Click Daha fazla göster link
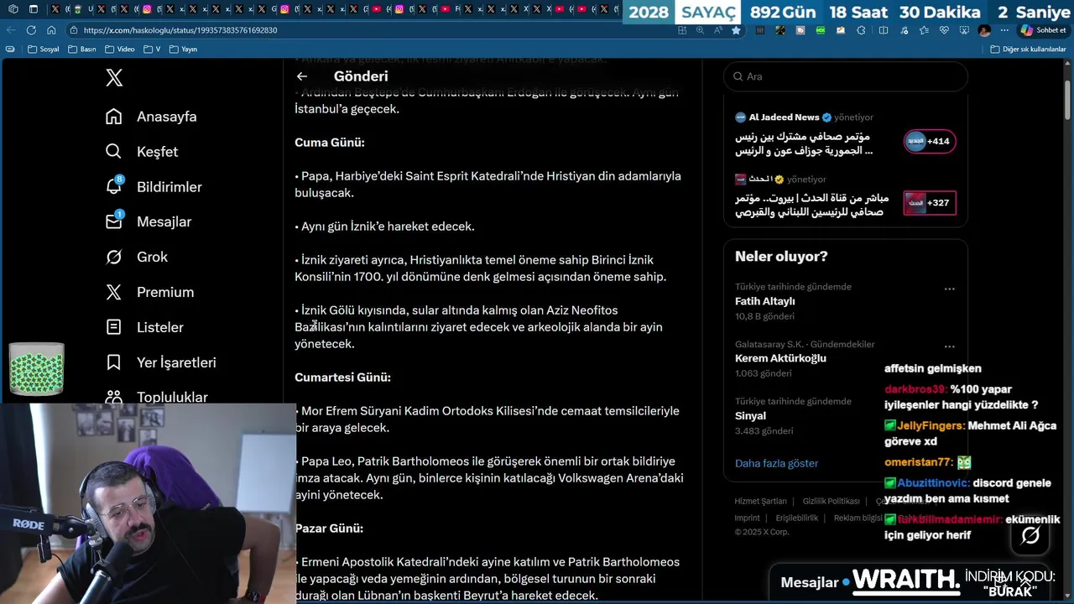Viewport: 1074px width, 604px height. click(x=776, y=463)
